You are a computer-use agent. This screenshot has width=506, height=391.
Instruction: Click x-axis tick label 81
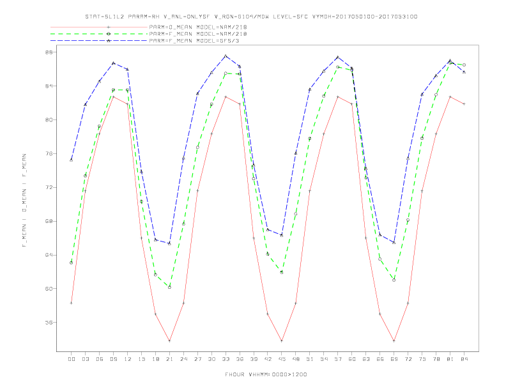point(450,359)
